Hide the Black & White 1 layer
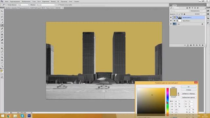This screenshot has height=118, width=210. tap(171, 21)
